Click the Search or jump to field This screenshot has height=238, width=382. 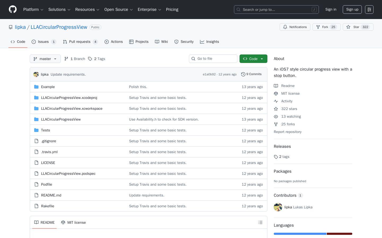[276, 10]
